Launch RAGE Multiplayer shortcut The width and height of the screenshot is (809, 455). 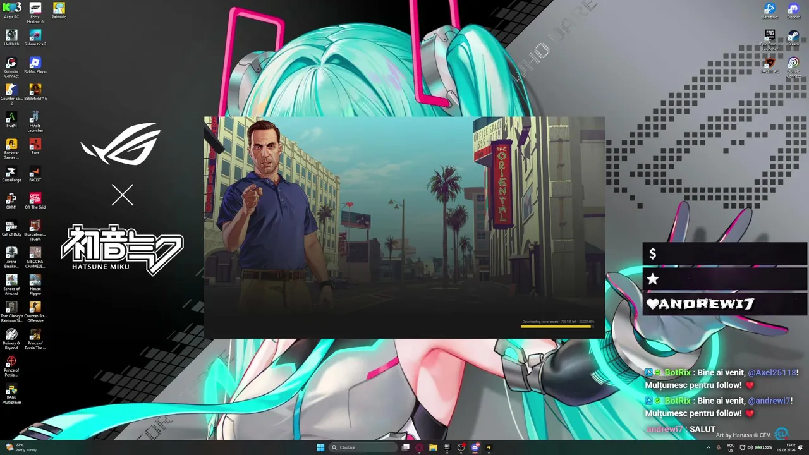[11, 393]
